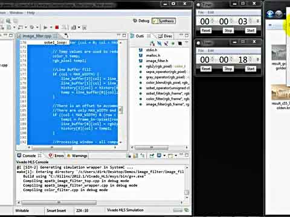Switch to the Errors tab

[56, 156]
